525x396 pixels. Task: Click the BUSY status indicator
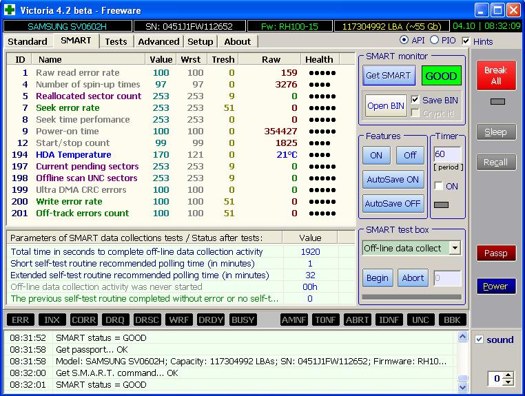(x=243, y=320)
